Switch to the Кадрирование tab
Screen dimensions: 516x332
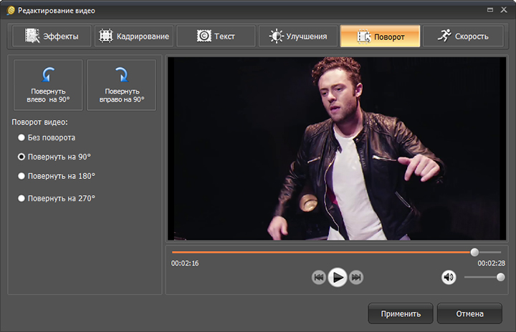tap(134, 36)
